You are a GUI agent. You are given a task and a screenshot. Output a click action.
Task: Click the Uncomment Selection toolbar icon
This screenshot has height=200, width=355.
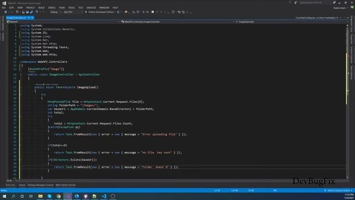[x=147, y=12]
